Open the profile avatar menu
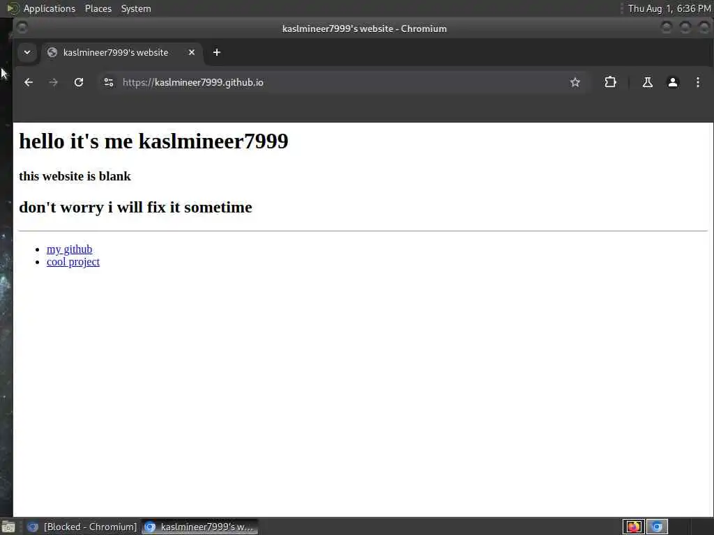 (x=673, y=82)
